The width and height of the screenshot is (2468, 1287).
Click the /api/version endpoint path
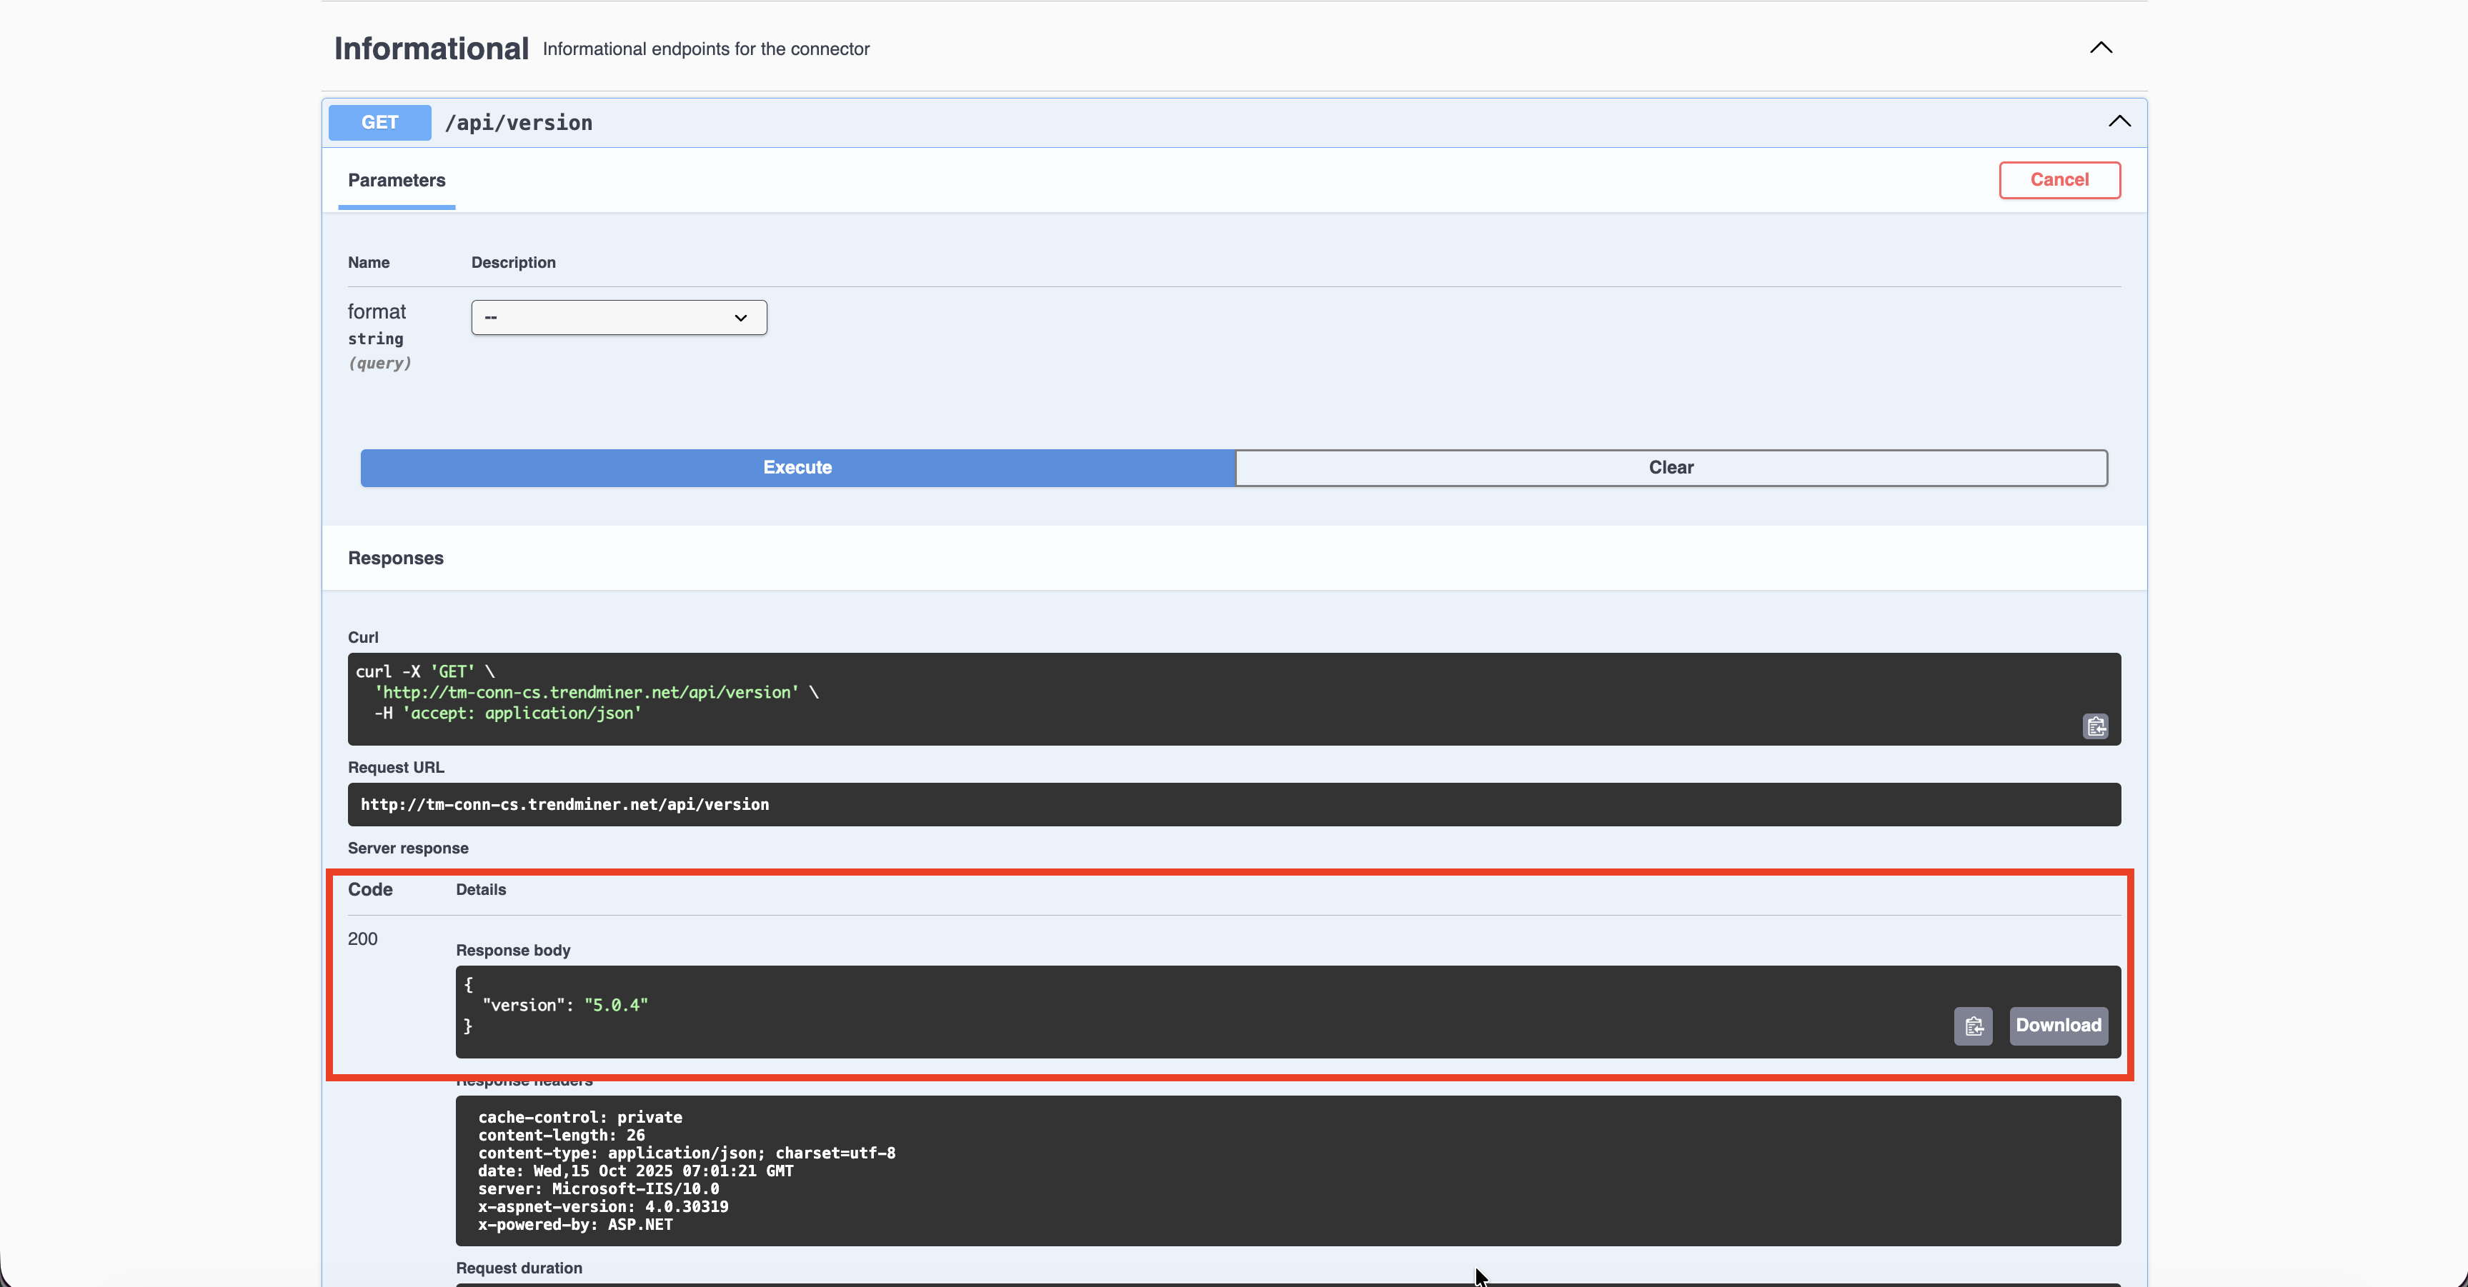pyautogui.click(x=518, y=123)
